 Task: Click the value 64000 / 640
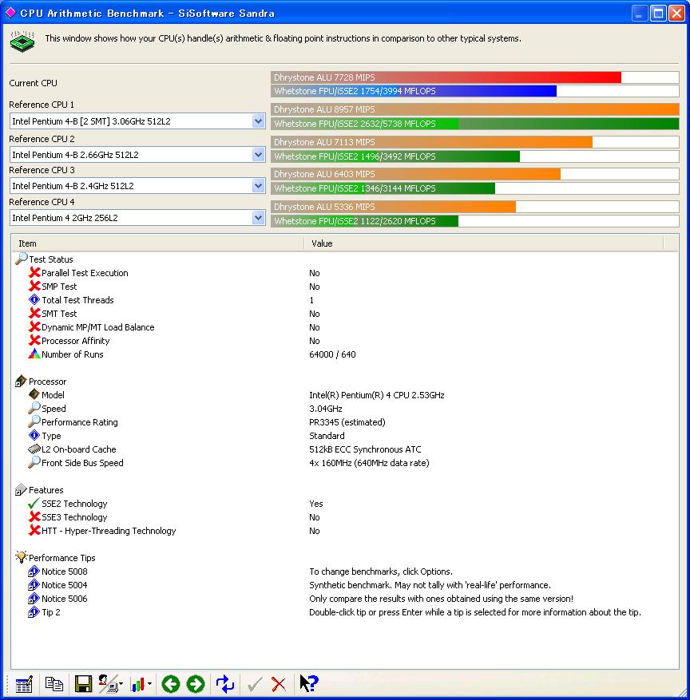tap(332, 354)
